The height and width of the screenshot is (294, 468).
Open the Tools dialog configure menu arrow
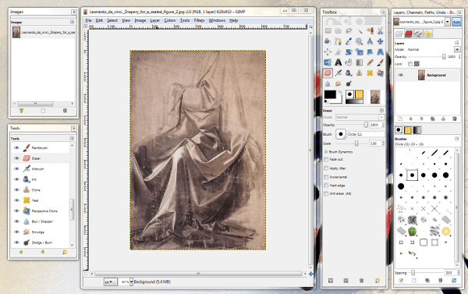point(72,138)
